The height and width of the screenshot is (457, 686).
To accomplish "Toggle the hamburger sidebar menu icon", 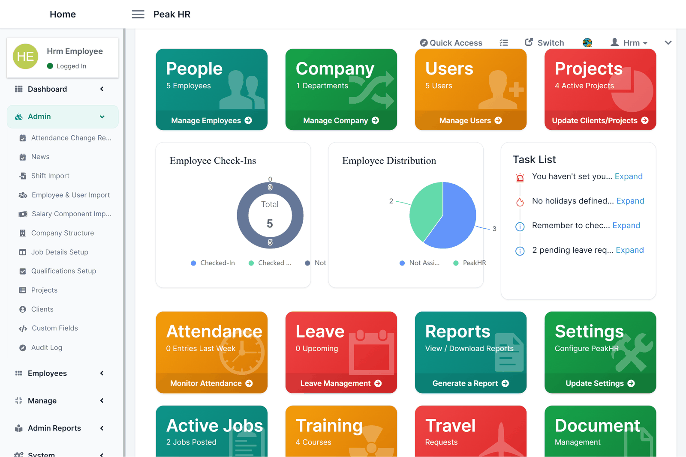I will coord(138,14).
